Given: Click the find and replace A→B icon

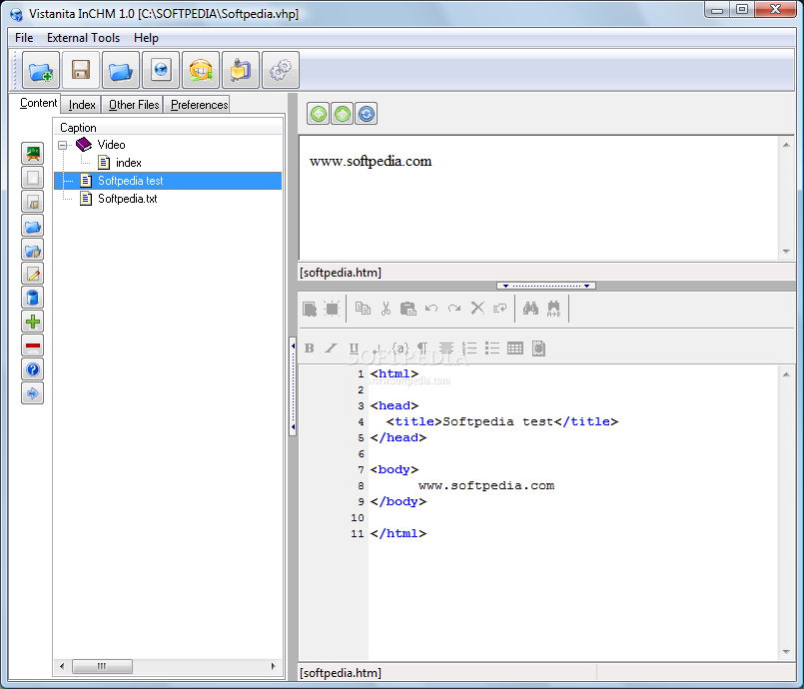Looking at the screenshot, I should point(553,309).
